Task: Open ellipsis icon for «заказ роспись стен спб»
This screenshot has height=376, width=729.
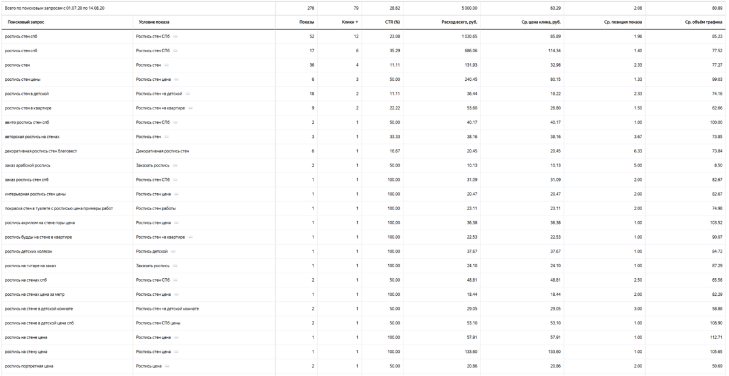Action: click(x=175, y=180)
